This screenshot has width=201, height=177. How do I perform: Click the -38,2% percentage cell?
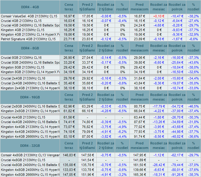pyautogui.click(x=193, y=16)
